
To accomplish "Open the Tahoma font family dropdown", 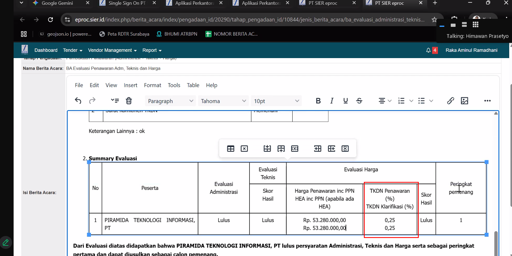I will coord(223,101).
